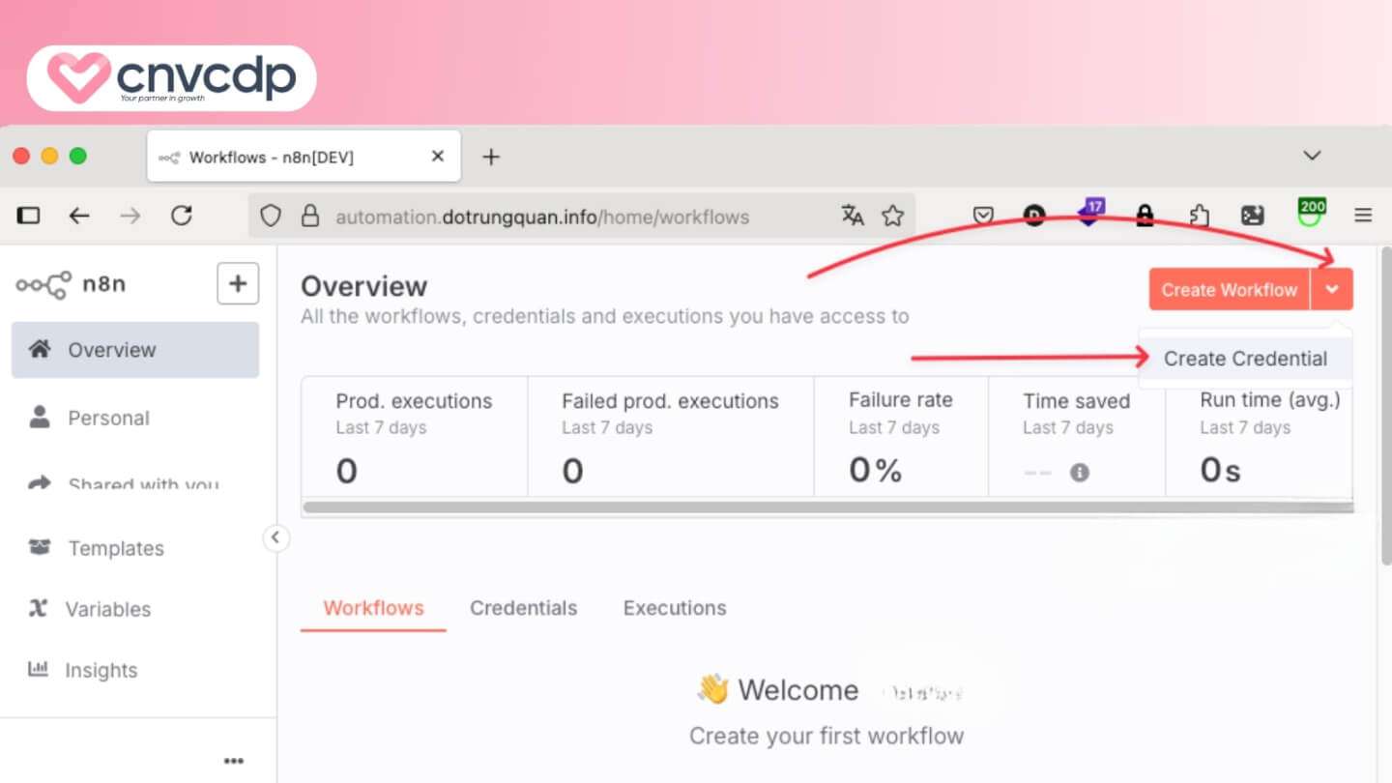The height and width of the screenshot is (783, 1392).
Task: Click the back navigation arrow
Action: pos(79,216)
